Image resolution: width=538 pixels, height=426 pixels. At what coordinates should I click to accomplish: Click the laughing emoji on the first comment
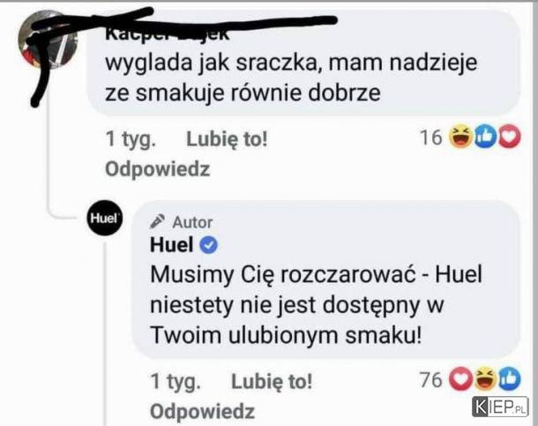(x=460, y=137)
